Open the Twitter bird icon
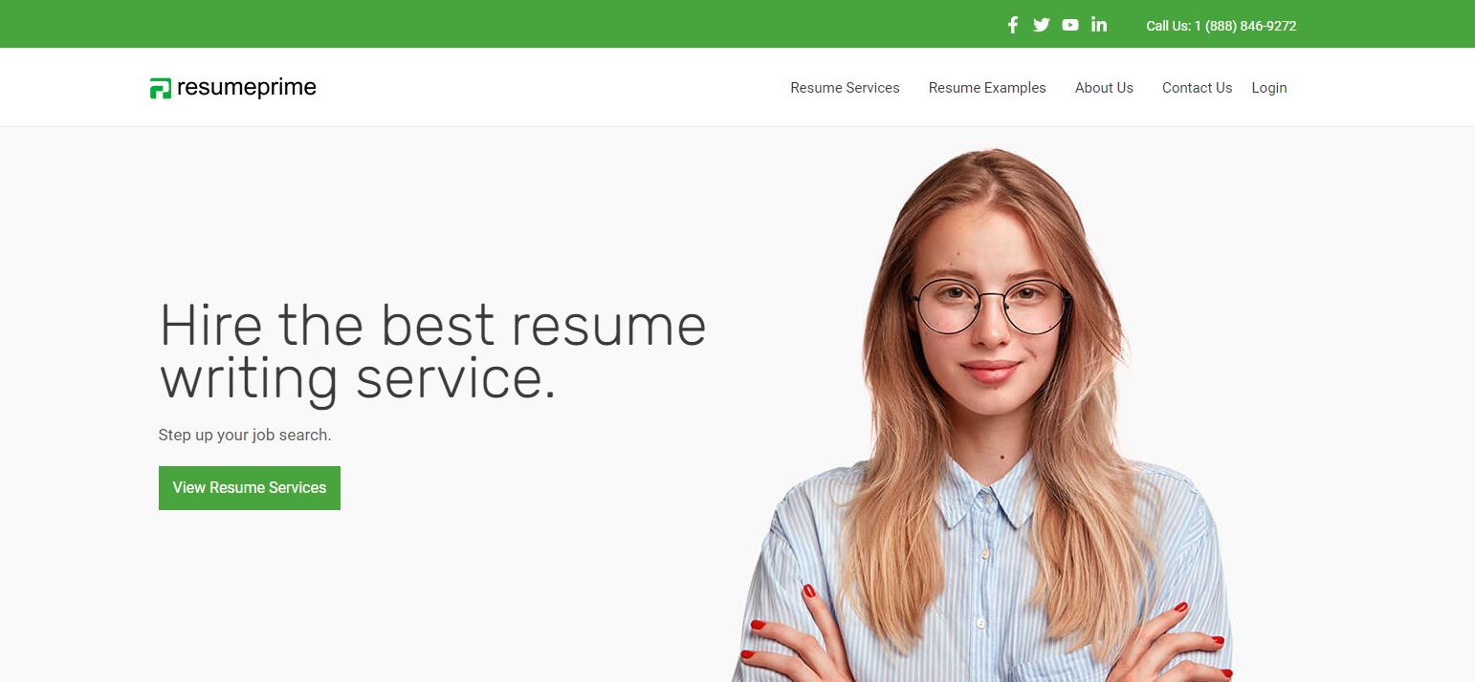 click(x=1042, y=25)
